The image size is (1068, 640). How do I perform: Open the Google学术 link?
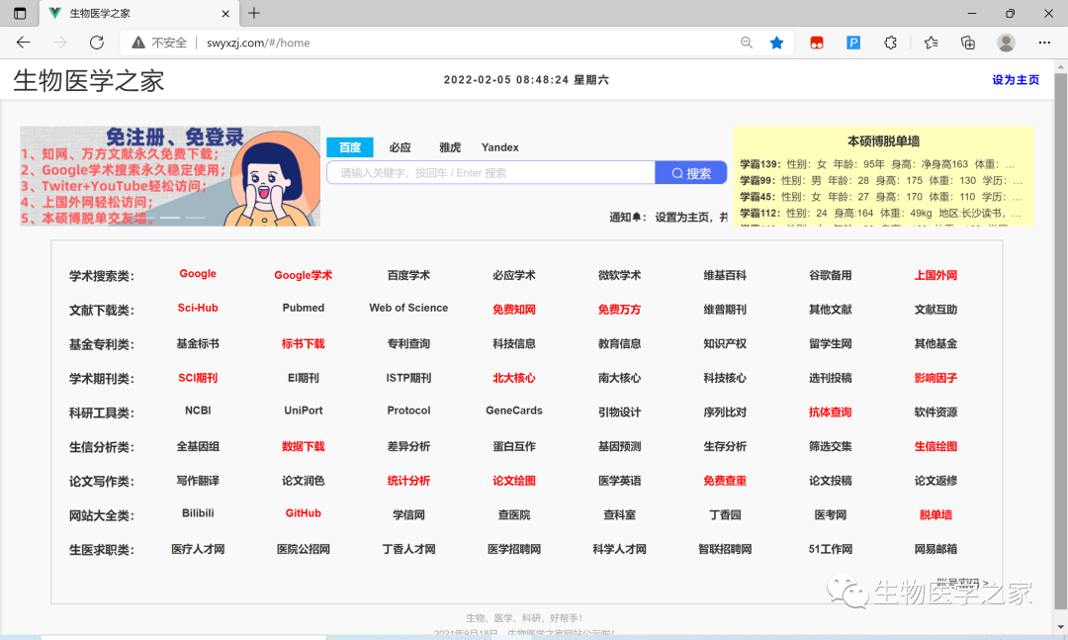304,275
